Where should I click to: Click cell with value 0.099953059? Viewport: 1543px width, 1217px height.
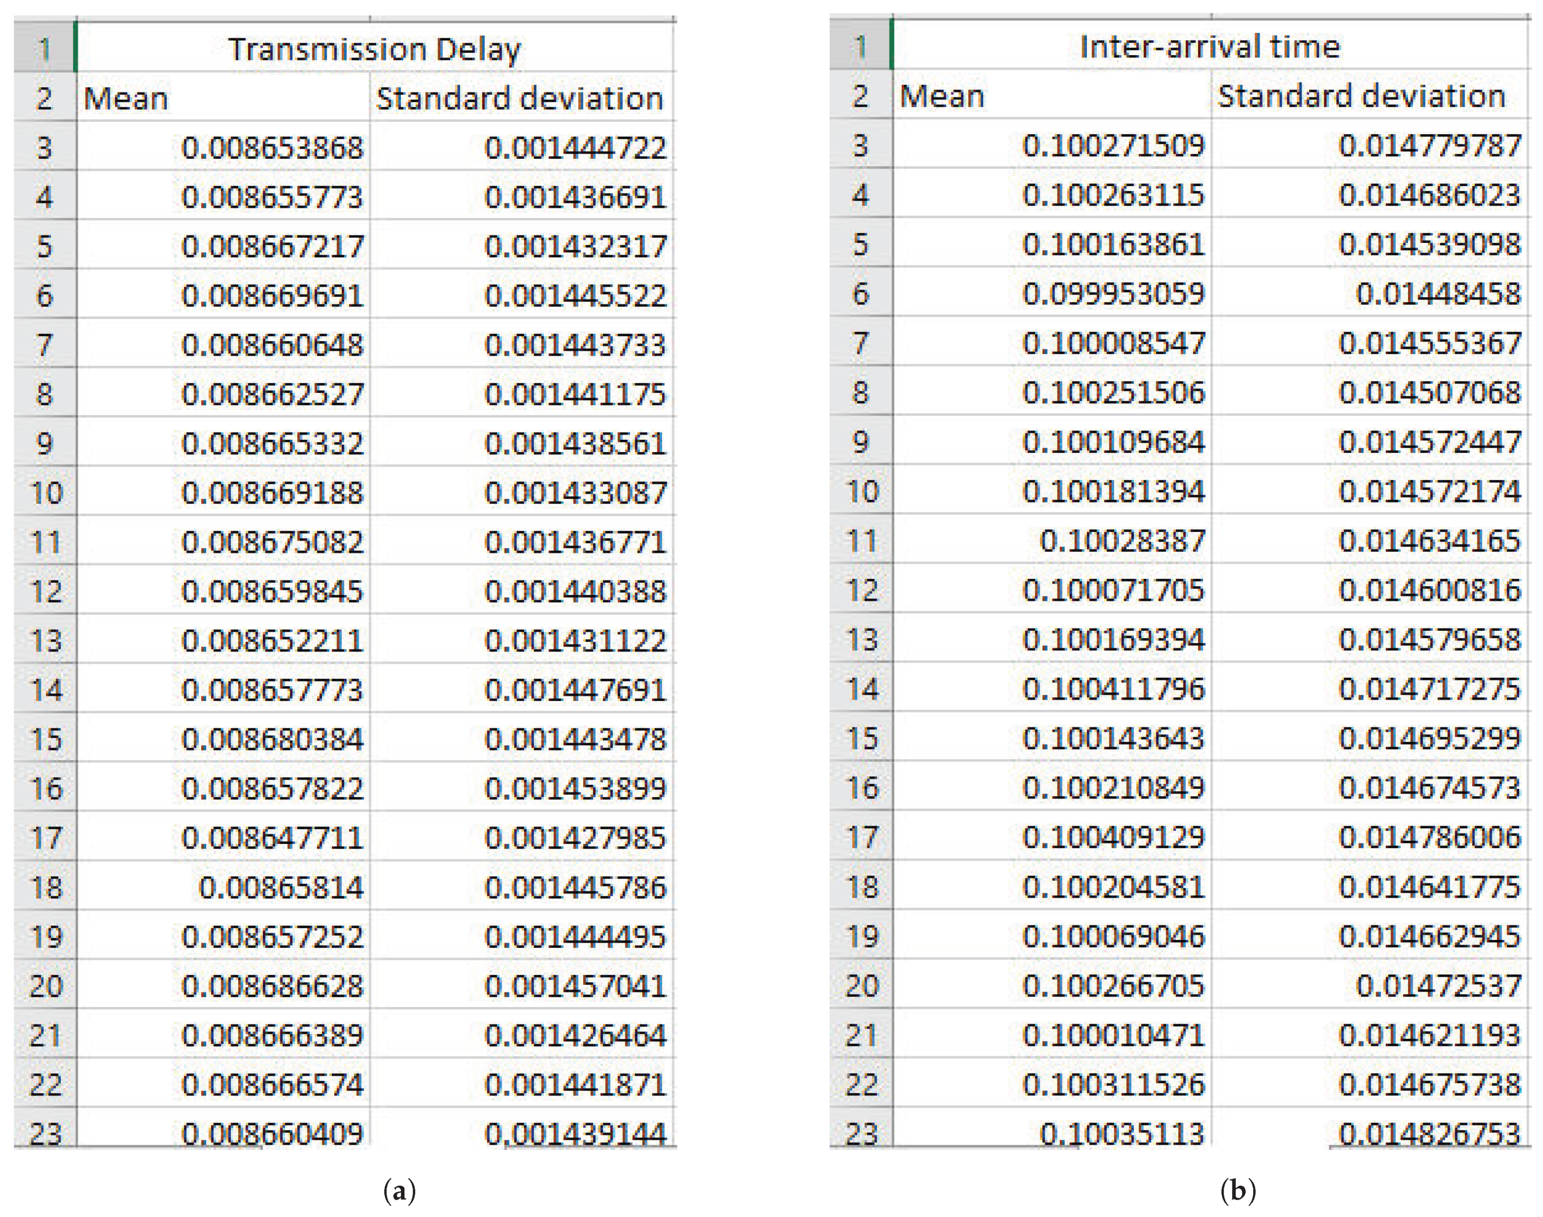point(1113,294)
